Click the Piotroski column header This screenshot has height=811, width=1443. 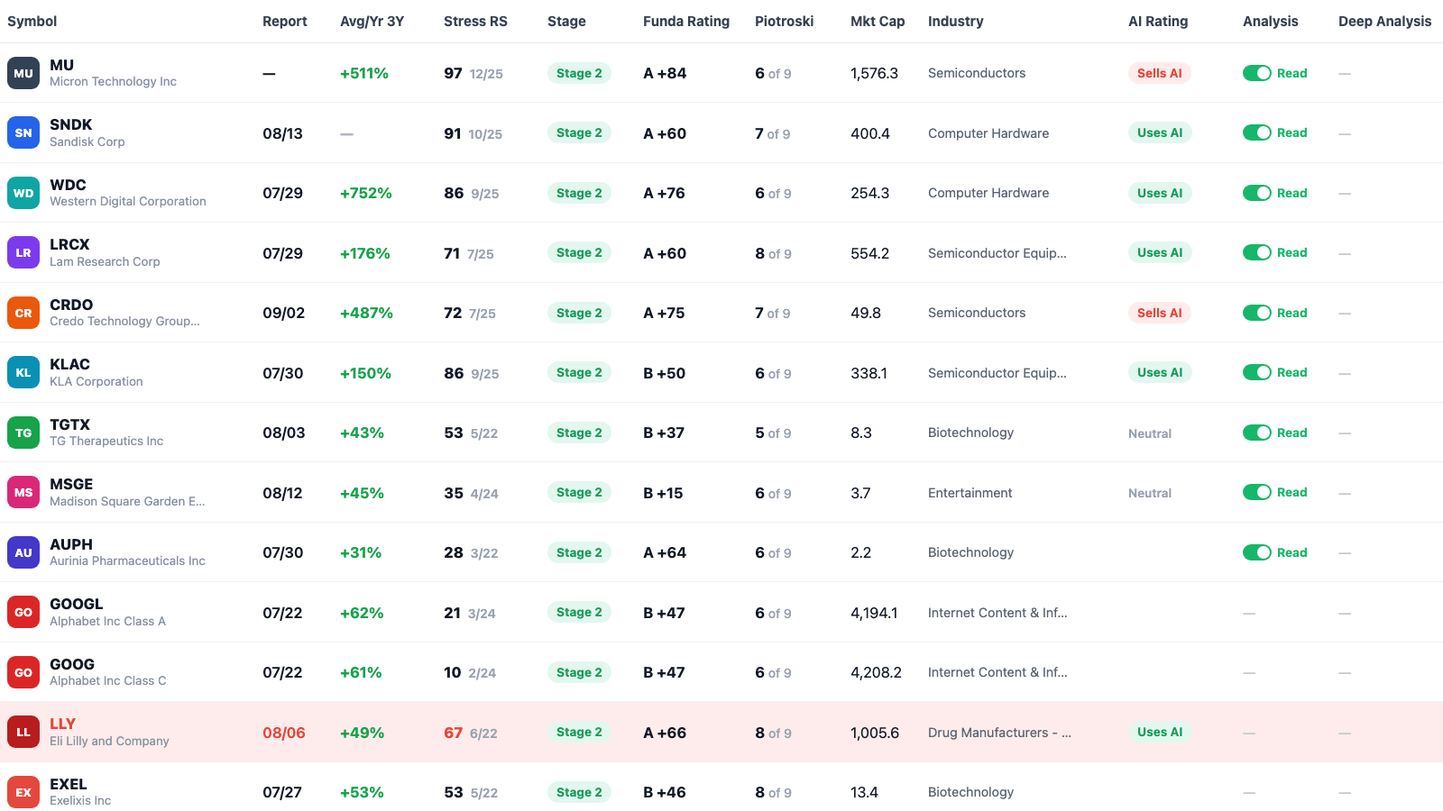point(784,21)
